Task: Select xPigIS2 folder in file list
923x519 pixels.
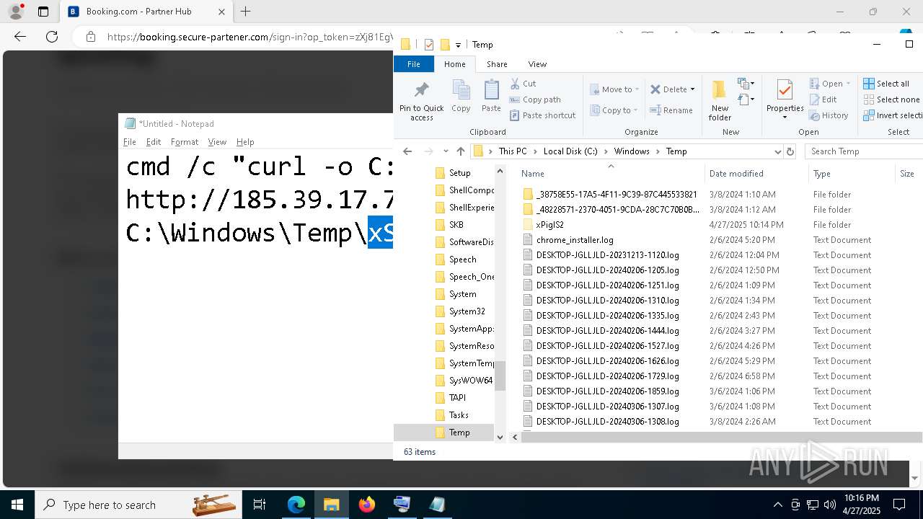Action: pyautogui.click(x=550, y=225)
